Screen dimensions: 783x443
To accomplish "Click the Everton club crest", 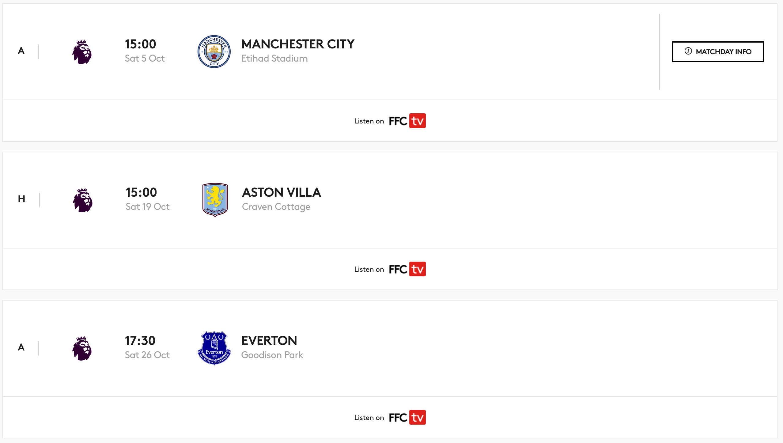I will click(214, 348).
